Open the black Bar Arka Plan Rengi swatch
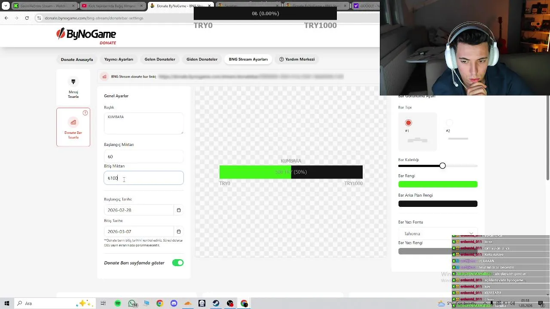Screen dimensions: 550x309 tap(438, 203)
